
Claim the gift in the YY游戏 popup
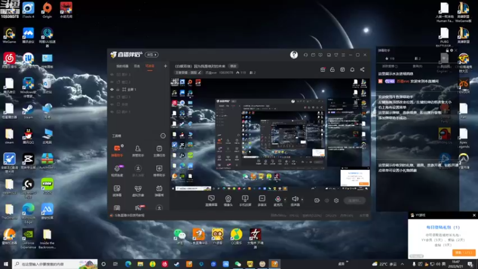[x=464, y=253]
